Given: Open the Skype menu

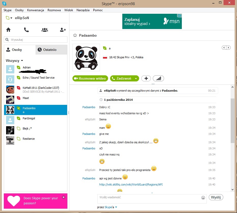Looking at the screenshot, I should point(8,10).
